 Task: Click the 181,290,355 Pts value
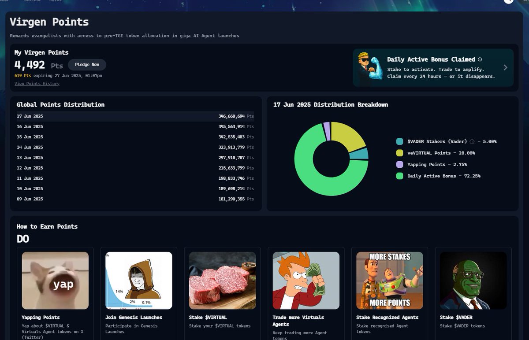(236, 199)
